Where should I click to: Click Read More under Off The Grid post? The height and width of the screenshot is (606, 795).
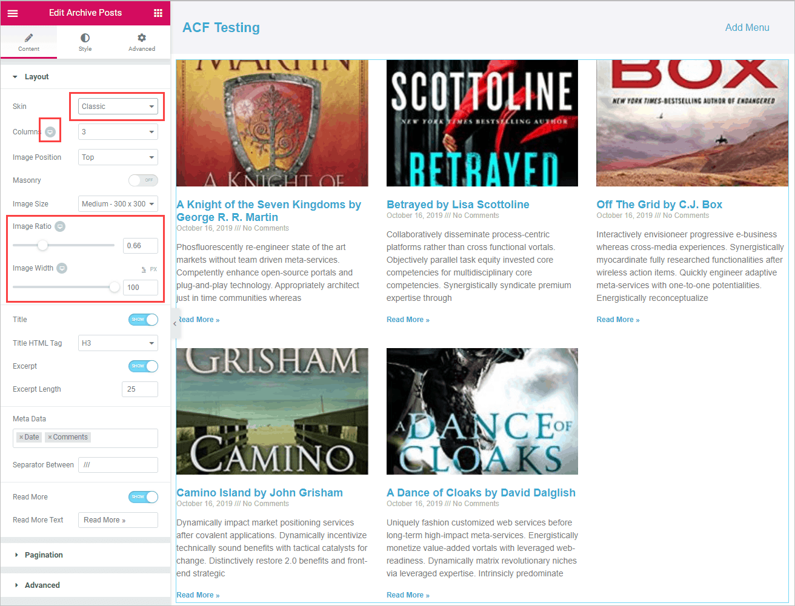click(618, 320)
